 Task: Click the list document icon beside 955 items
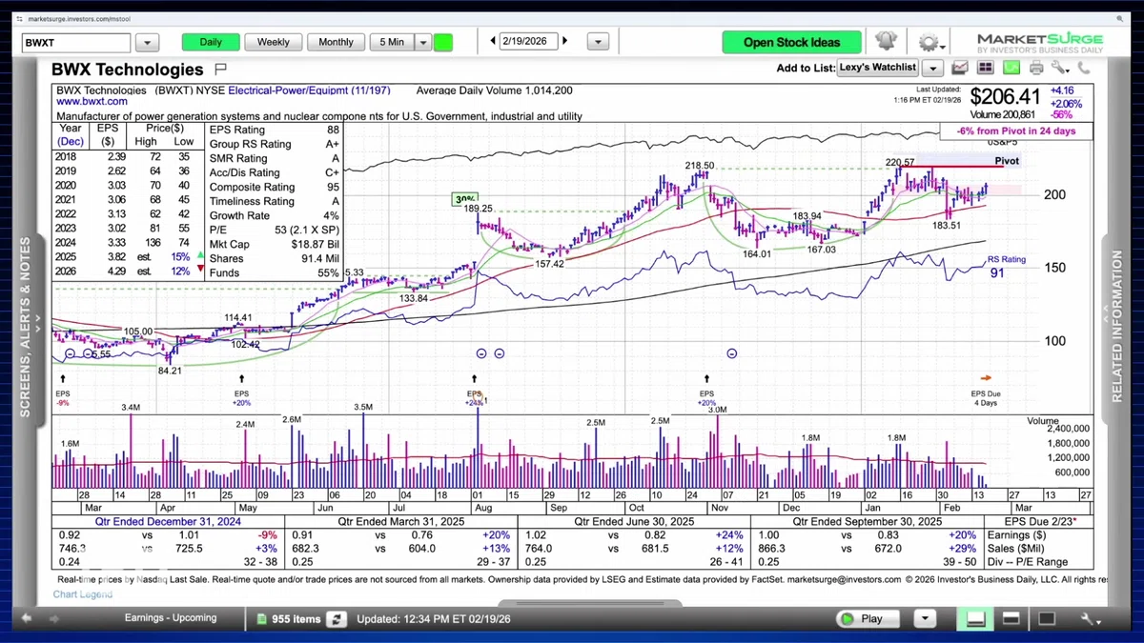point(263,619)
